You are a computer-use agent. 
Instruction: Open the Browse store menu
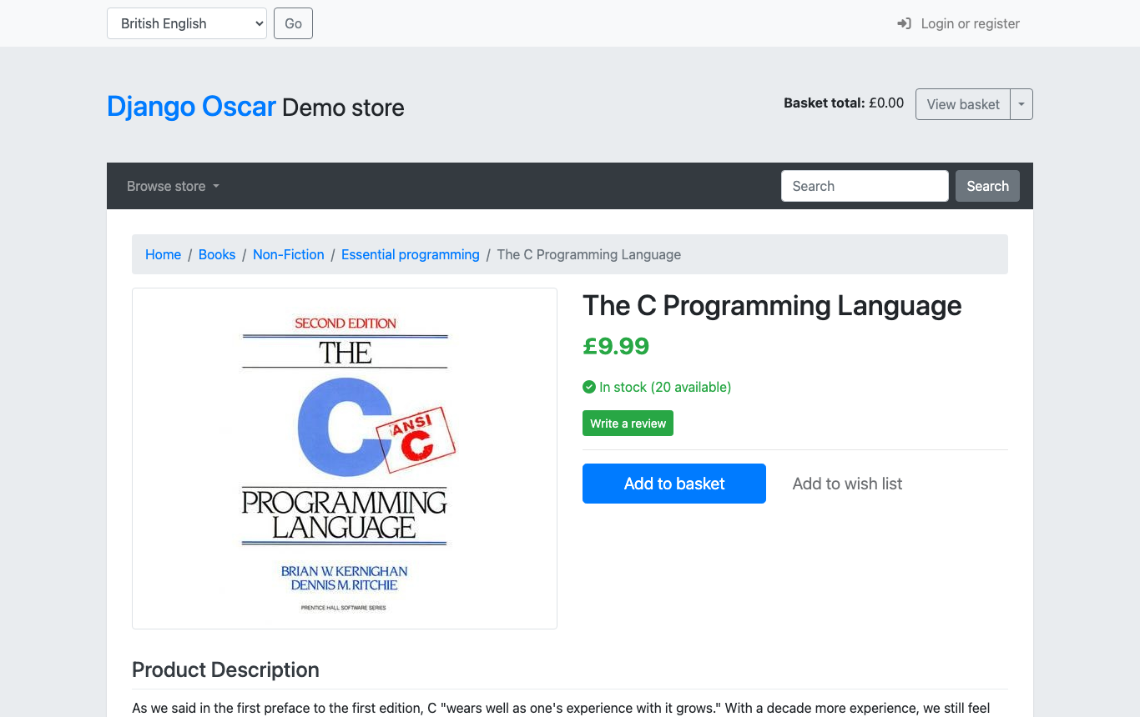[173, 186]
